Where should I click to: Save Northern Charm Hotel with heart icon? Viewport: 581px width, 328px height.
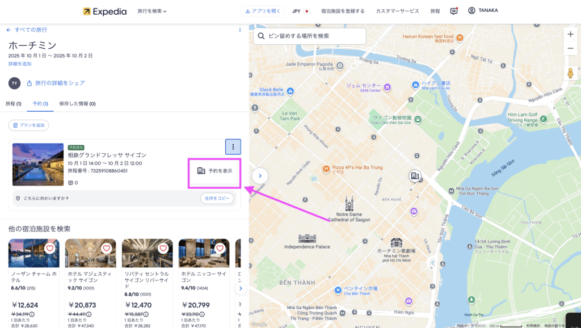point(50,249)
